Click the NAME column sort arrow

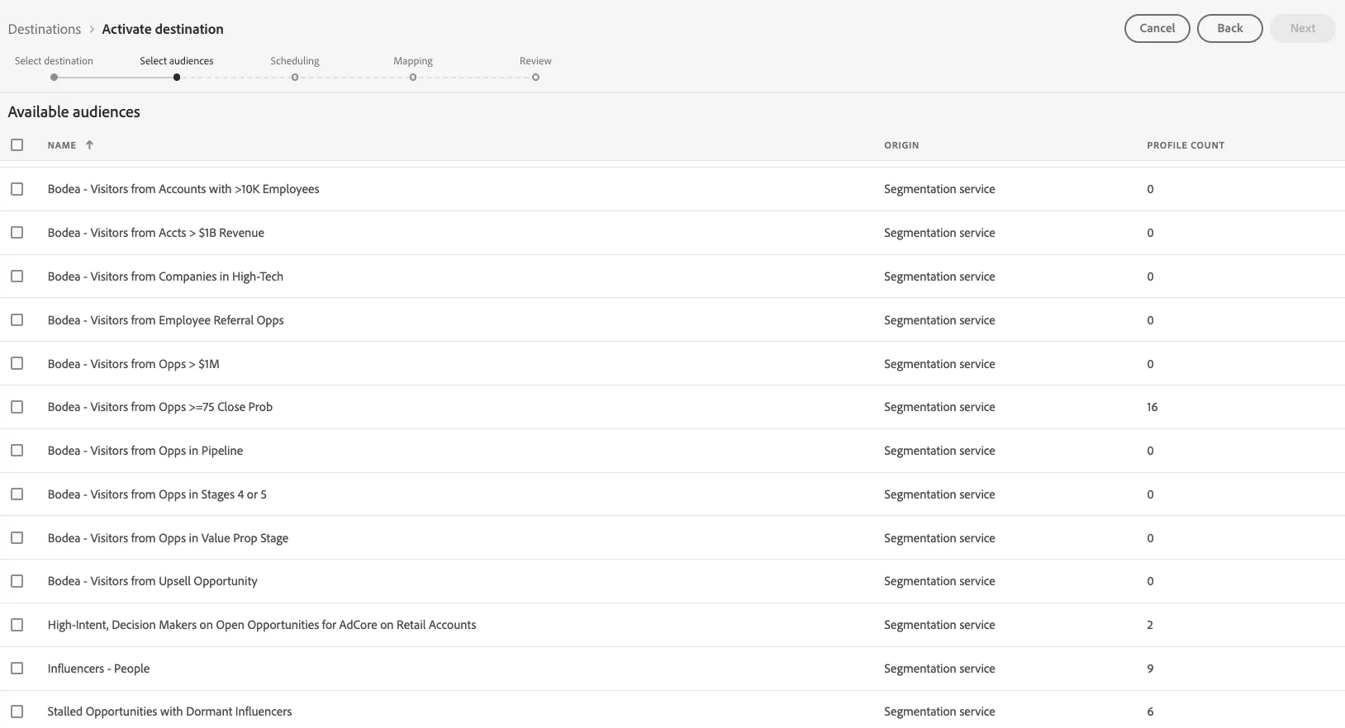pyautogui.click(x=89, y=145)
